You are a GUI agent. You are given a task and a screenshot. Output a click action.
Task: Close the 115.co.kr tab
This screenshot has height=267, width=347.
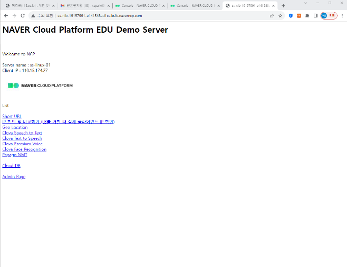point(53,6)
